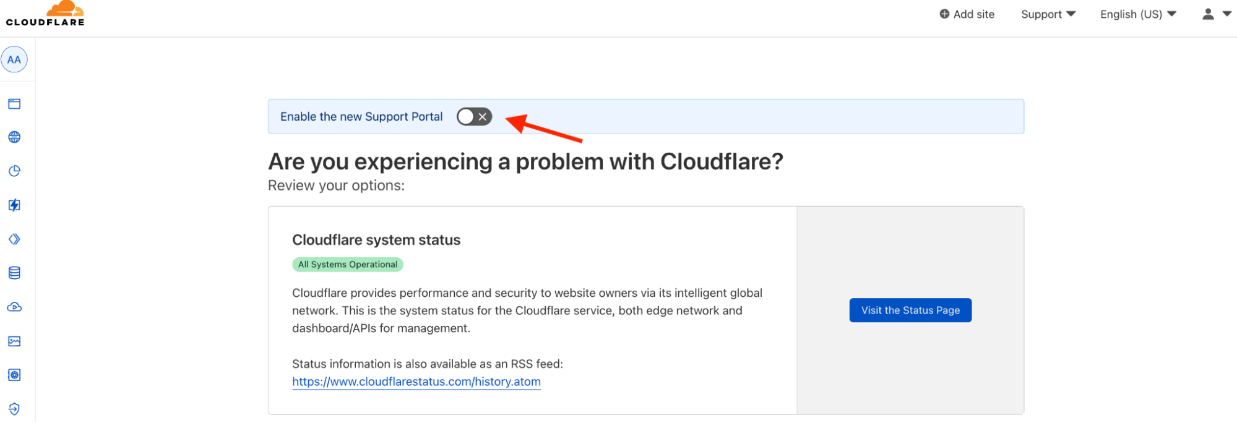Open the Websites window icon in sidebar
Image resolution: width=1237 pixels, height=423 pixels.
[14, 104]
